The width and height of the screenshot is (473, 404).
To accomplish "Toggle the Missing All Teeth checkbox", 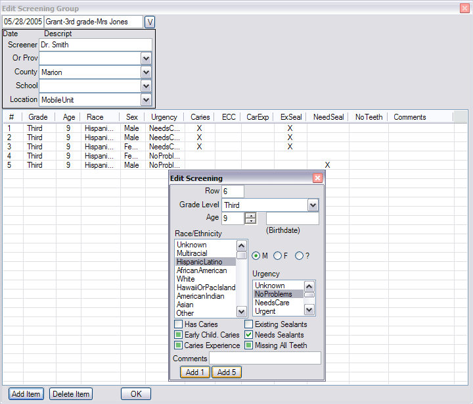I will [x=249, y=345].
